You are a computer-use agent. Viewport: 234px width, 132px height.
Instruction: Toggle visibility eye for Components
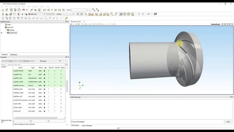pyautogui.click(x=1, y=33)
